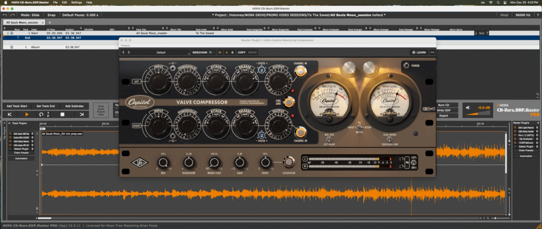Toggle the SIDECHAIN button in plugin header
This screenshot has height=229, width=542.
click(200, 52)
